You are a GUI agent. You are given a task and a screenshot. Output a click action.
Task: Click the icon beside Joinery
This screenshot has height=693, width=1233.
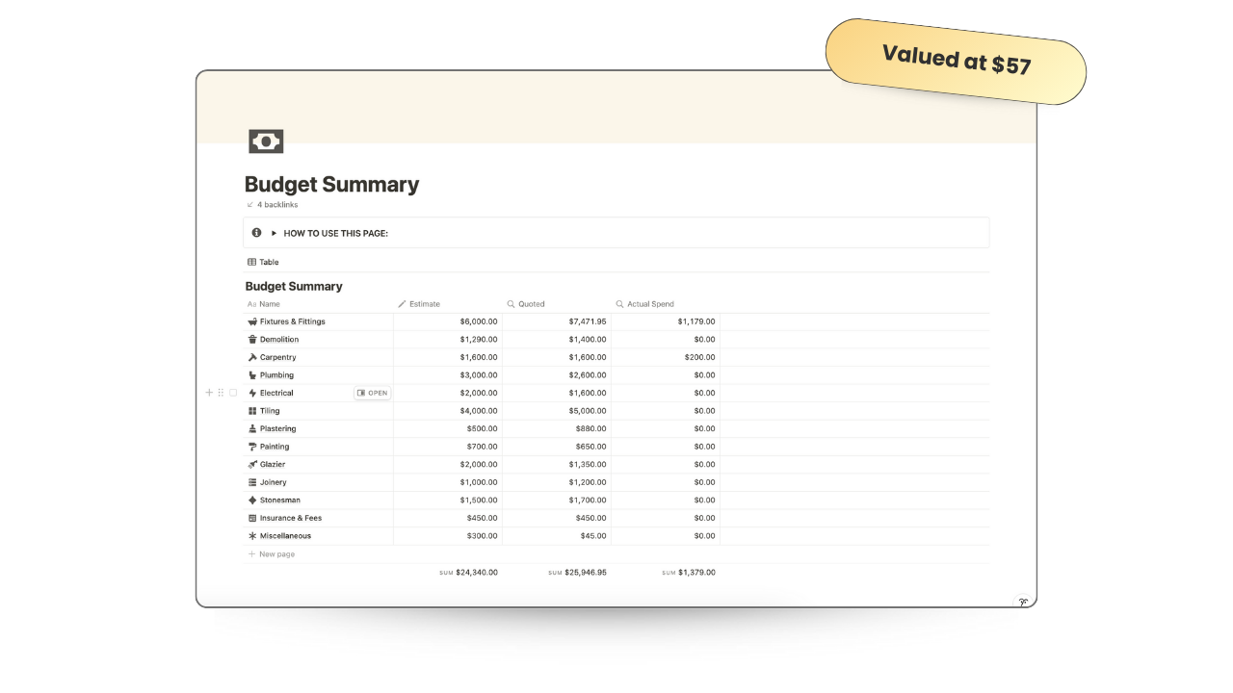point(252,482)
